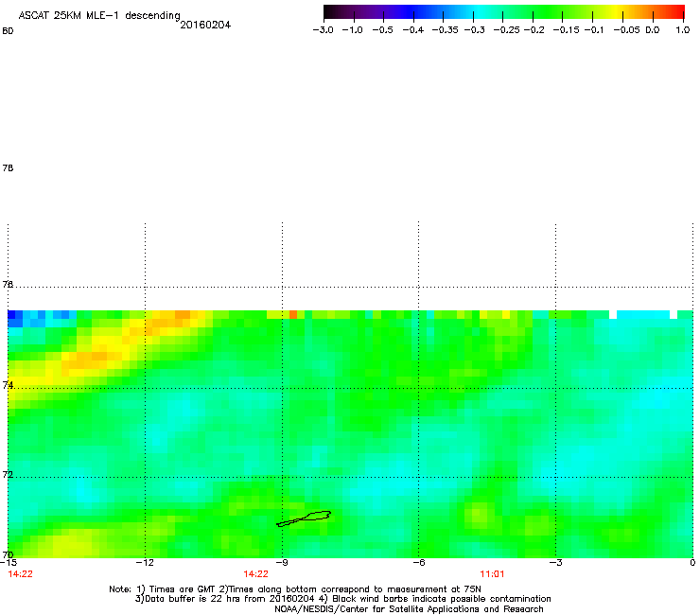Click the title text 'ASCAT 25KM MLE-1 descending'
The height and width of the screenshot is (615, 700).
99,16
